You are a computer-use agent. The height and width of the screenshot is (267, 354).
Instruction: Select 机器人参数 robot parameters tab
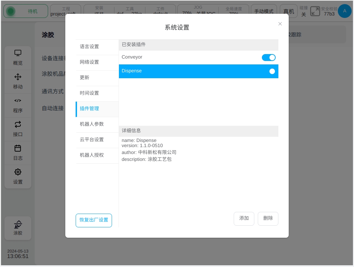92,124
